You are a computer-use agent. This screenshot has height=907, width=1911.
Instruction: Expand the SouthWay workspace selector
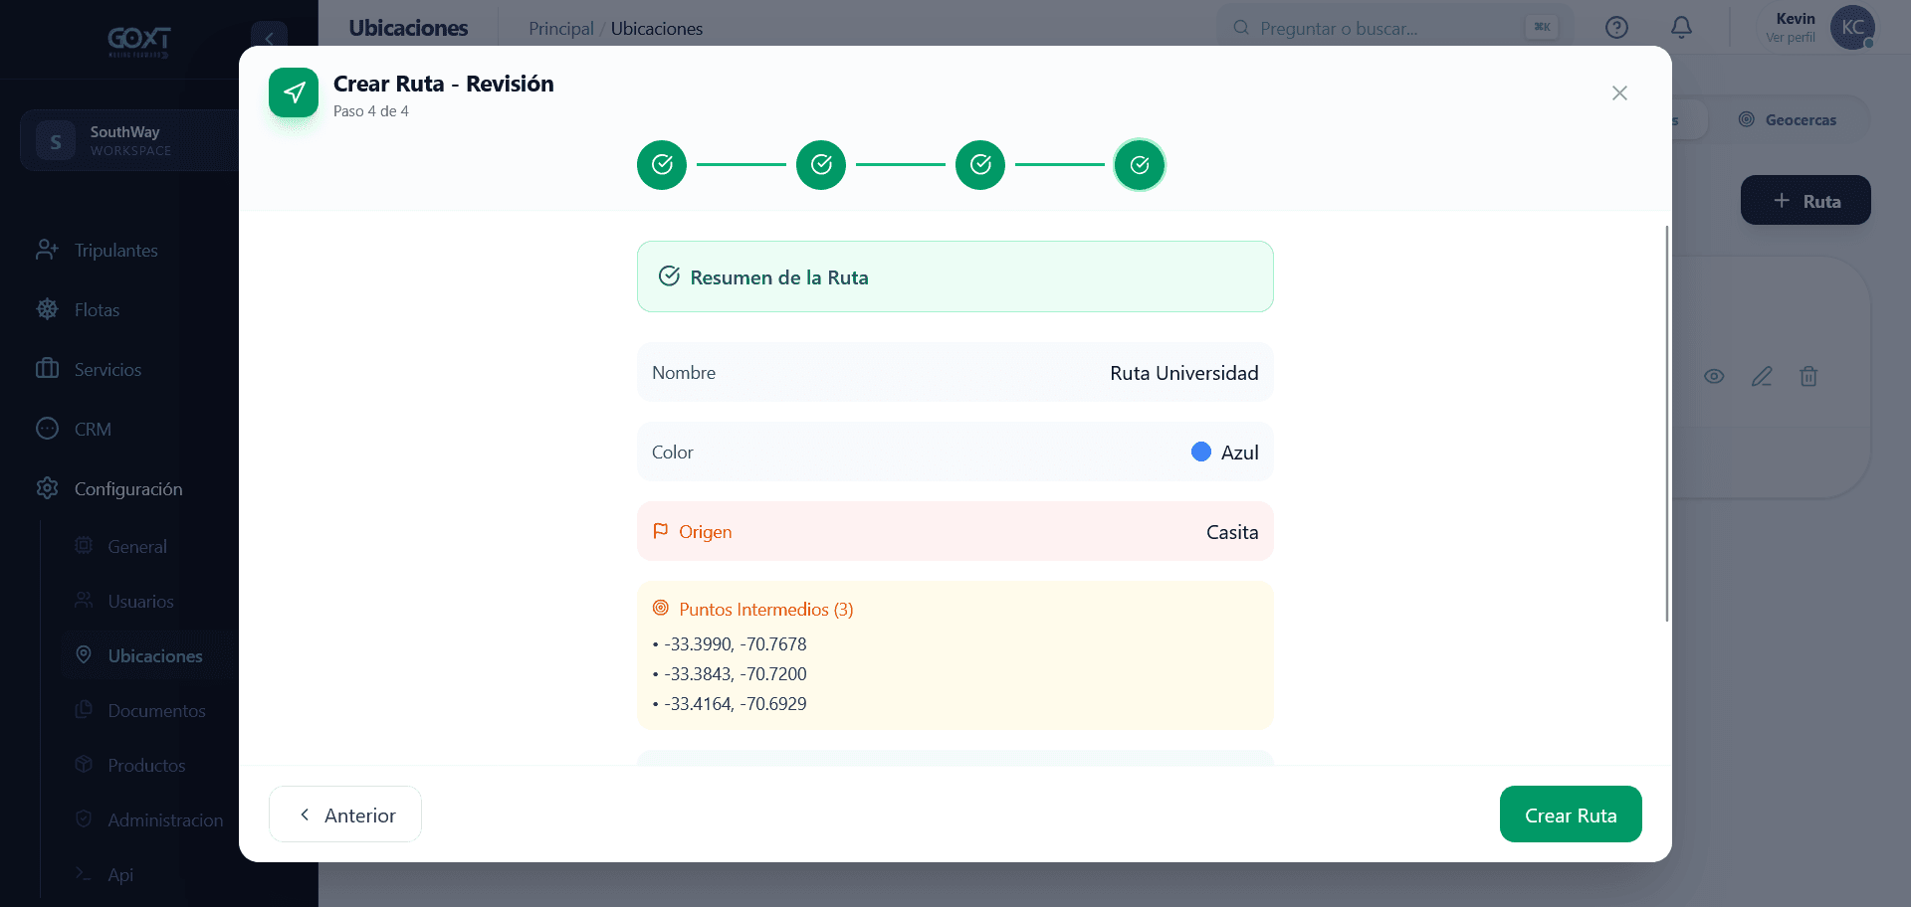click(x=129, y=140)
